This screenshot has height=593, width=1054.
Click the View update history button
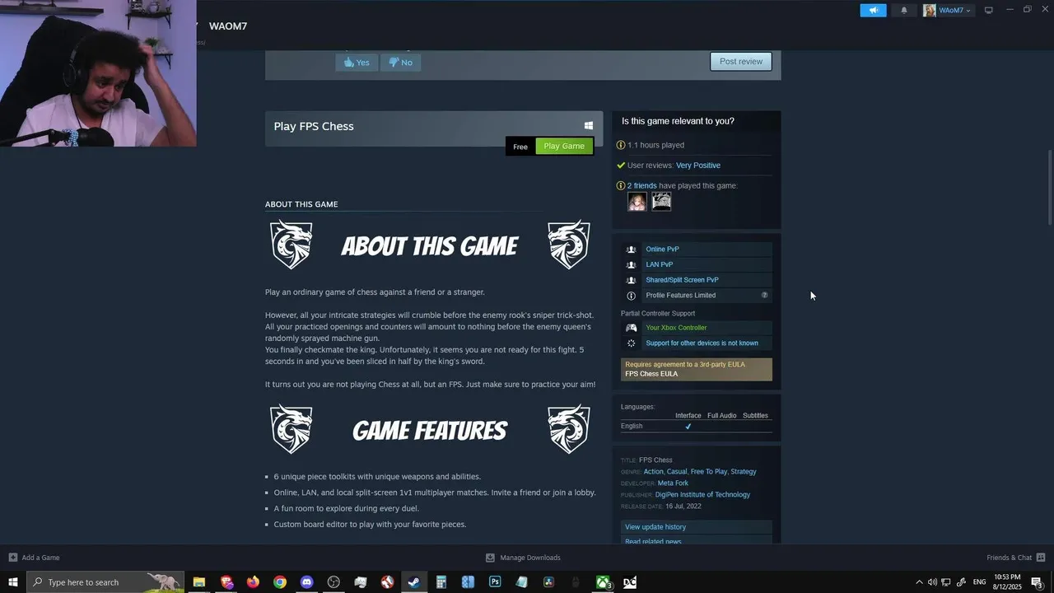(697, 527)
